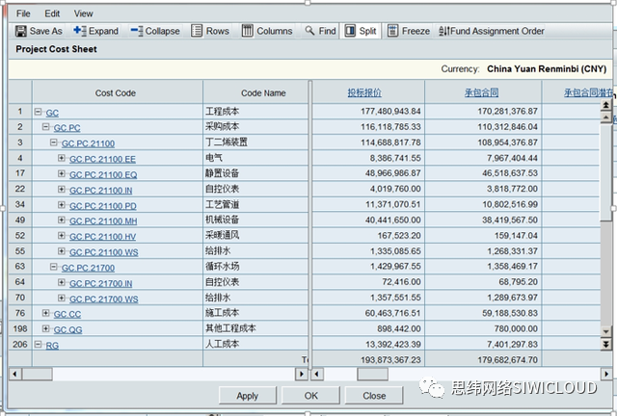Open the Columns toolbar option
617x416 pixels.
point(267,31)
